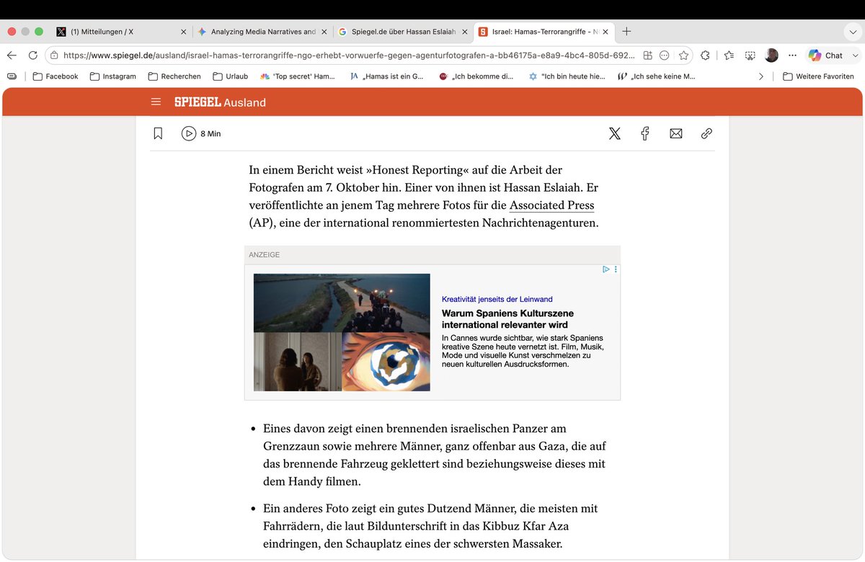The width and height of the screenshot is (865, 562).
Task: Open the Recherchen bookmarks folder
Action: click(174, 76)
